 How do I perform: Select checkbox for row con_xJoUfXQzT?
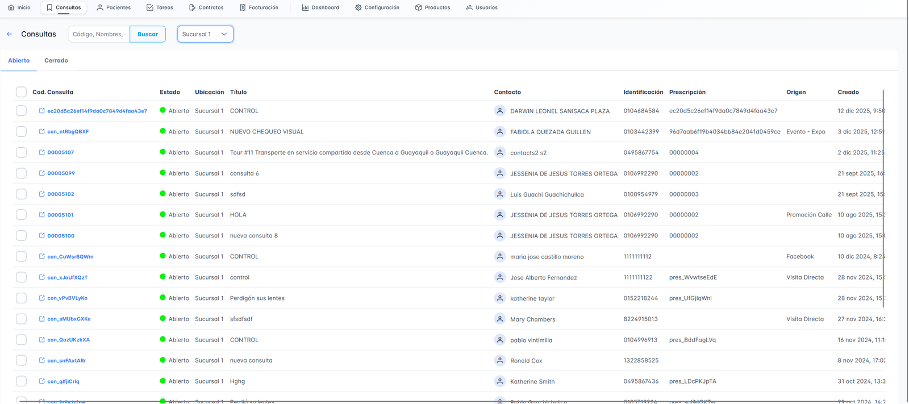21,277
